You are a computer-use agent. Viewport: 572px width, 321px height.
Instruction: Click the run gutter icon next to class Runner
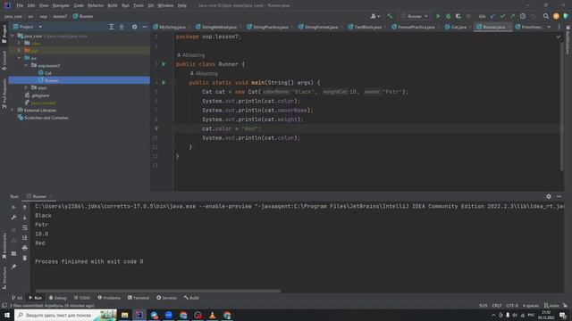[x=164, y=64]
